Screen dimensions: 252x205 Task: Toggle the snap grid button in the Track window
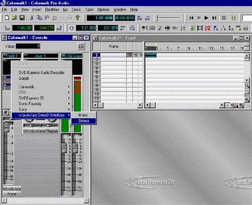coord(227,105)
